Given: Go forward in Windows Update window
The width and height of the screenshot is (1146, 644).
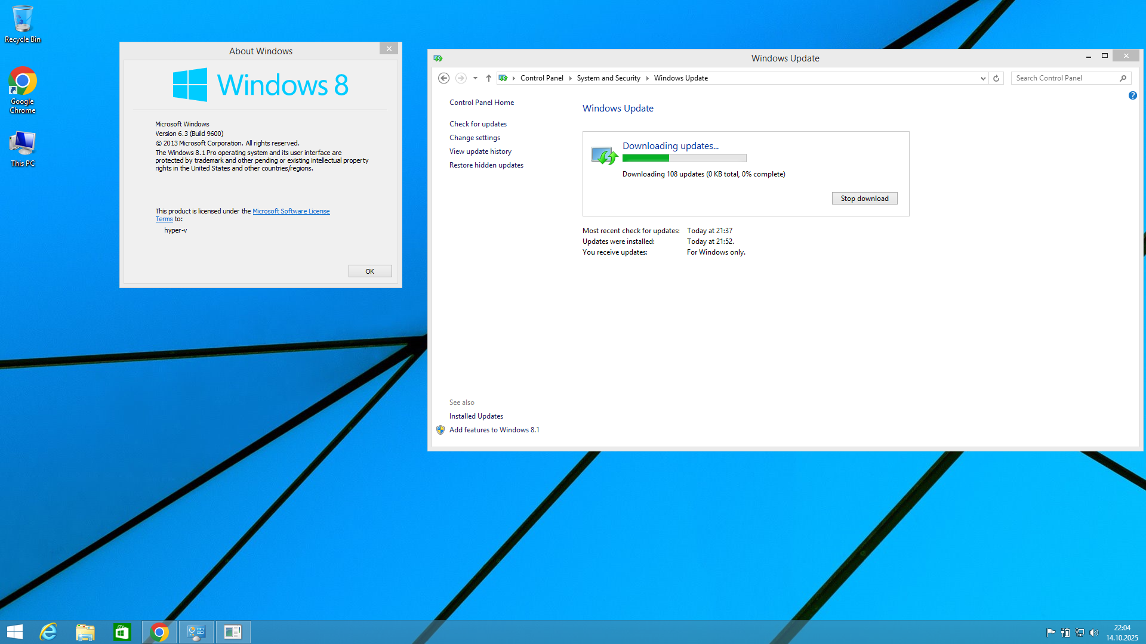Looking at the screenshot, I should [461, 78].
